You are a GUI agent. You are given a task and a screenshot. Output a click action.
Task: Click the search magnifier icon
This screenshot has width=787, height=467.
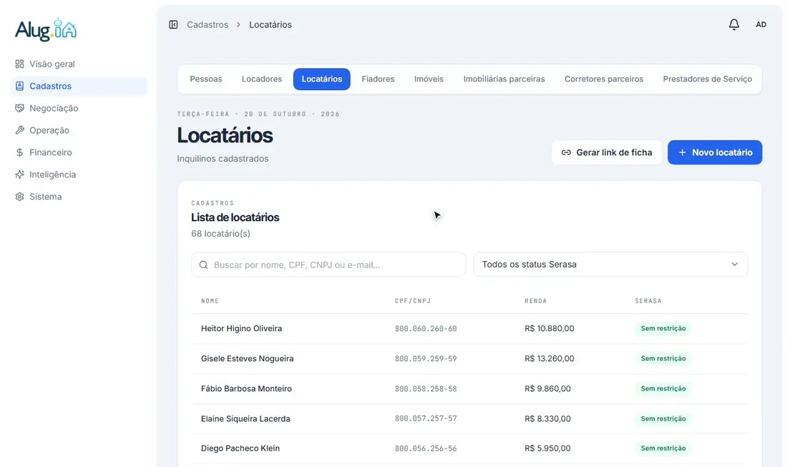click(203, 265)
